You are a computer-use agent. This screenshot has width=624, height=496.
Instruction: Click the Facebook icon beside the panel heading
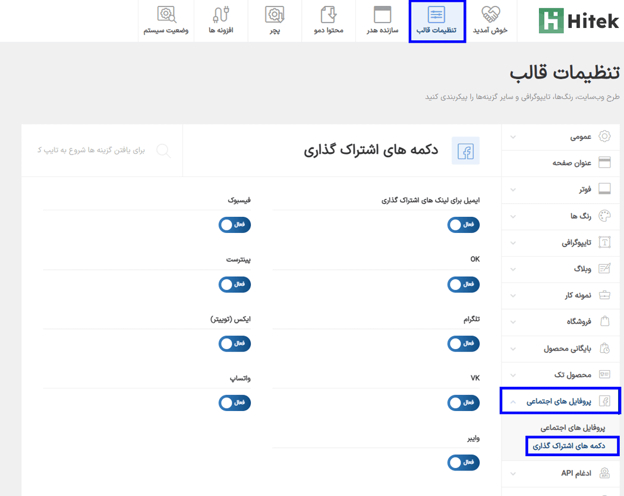click(x=465, y=151)
